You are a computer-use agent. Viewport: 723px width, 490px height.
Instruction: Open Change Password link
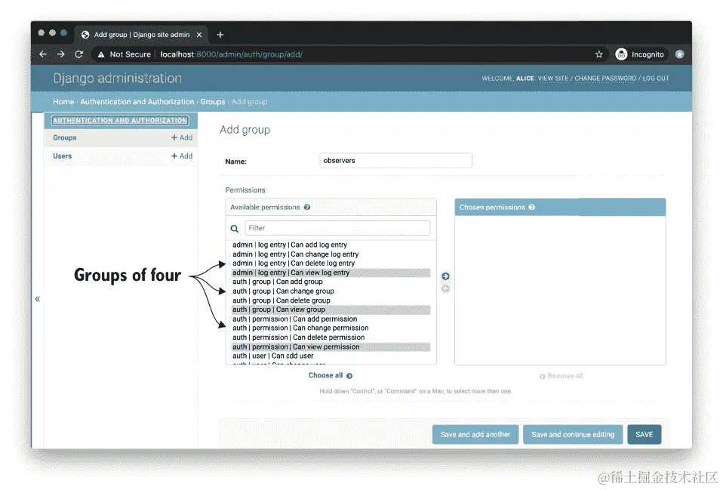605,79
